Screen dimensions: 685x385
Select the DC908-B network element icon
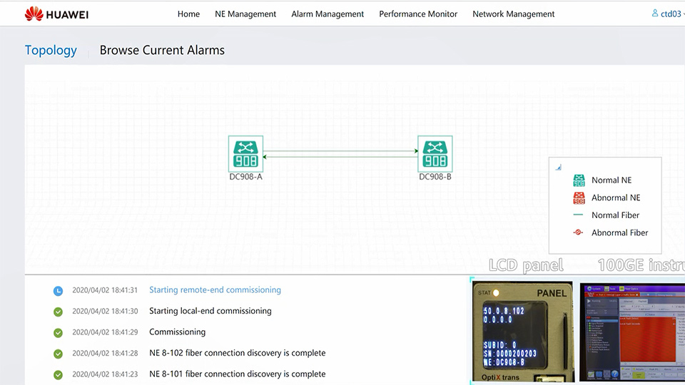pyautogui.click(x=435, y=153)
